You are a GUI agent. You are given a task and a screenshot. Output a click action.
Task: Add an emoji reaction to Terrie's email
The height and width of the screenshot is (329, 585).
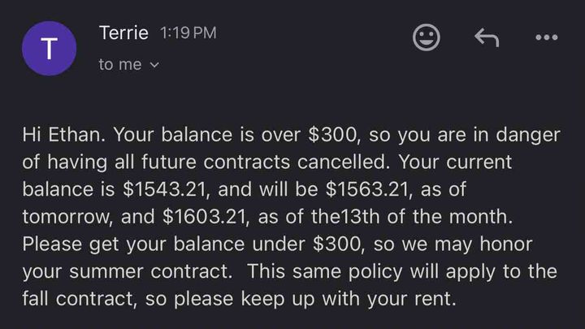427,37
